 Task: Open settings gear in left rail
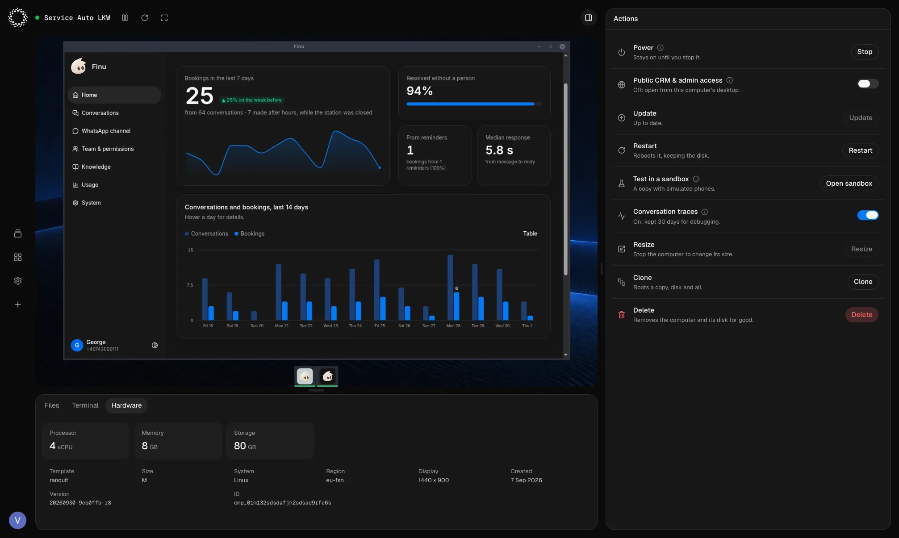pyautogui.click(x=18, y=281)
